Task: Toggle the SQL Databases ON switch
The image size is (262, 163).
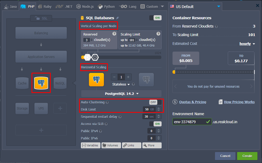Action: pos(155,18)
